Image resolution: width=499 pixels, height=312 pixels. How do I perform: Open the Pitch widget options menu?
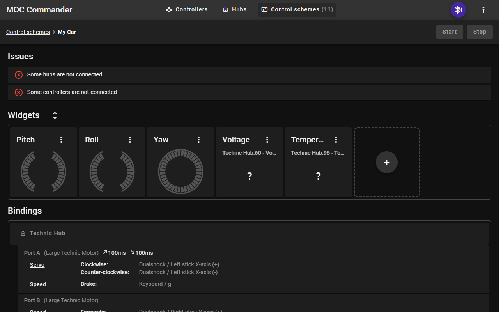click(x=61, y=140)
